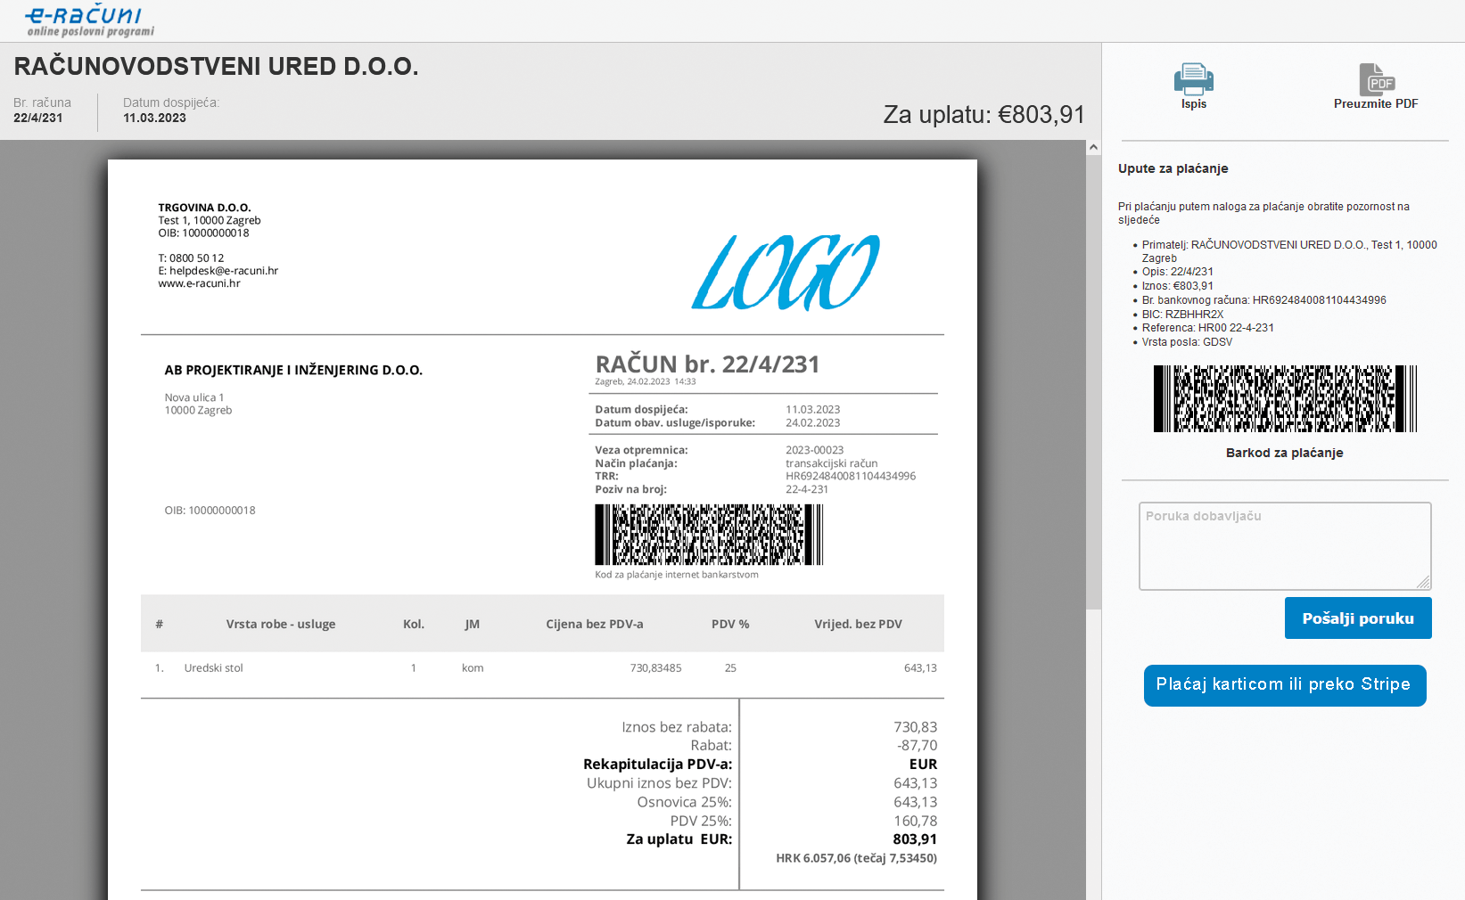This screenshot has width=1465, height=900.
Task: Select the Uredski stol line item
Action: tap(213, 668)
